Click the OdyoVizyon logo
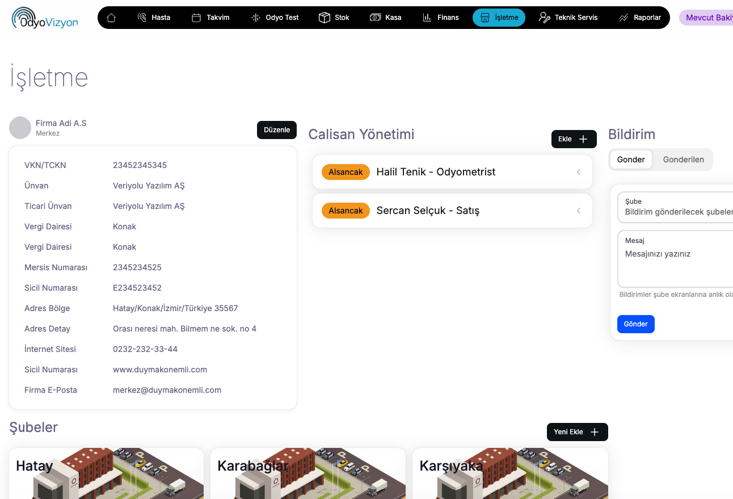Image resolution: width=733 pixels, height=499 pixels. click(45, 18)
